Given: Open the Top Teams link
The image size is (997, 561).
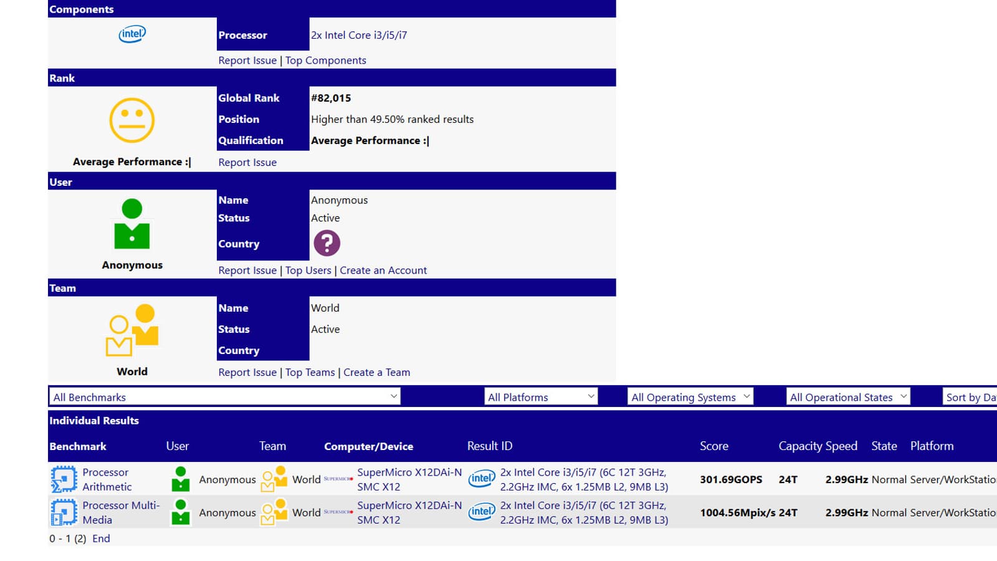Looking at the screenshot, I should [x=310, y=372].
